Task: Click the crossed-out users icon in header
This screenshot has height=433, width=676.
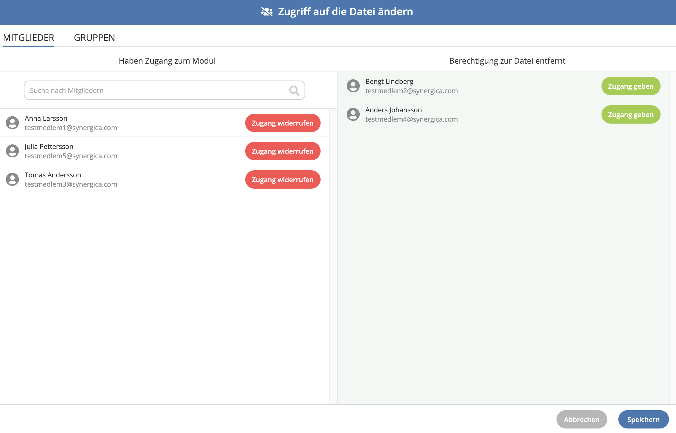Action: [x=267, y=12]
